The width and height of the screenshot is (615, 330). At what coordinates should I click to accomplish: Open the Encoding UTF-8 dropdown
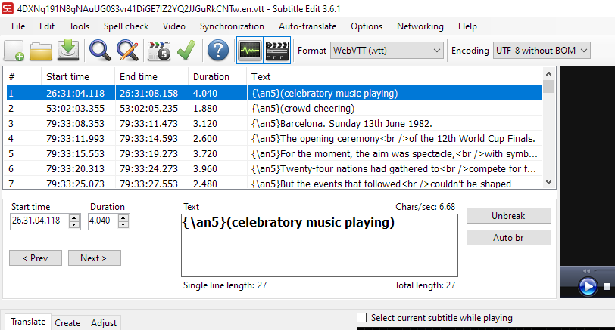pyautogui.click(x=542, y=51)
